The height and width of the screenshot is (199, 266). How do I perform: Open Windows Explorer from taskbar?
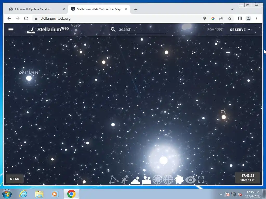tap(39, 194)
